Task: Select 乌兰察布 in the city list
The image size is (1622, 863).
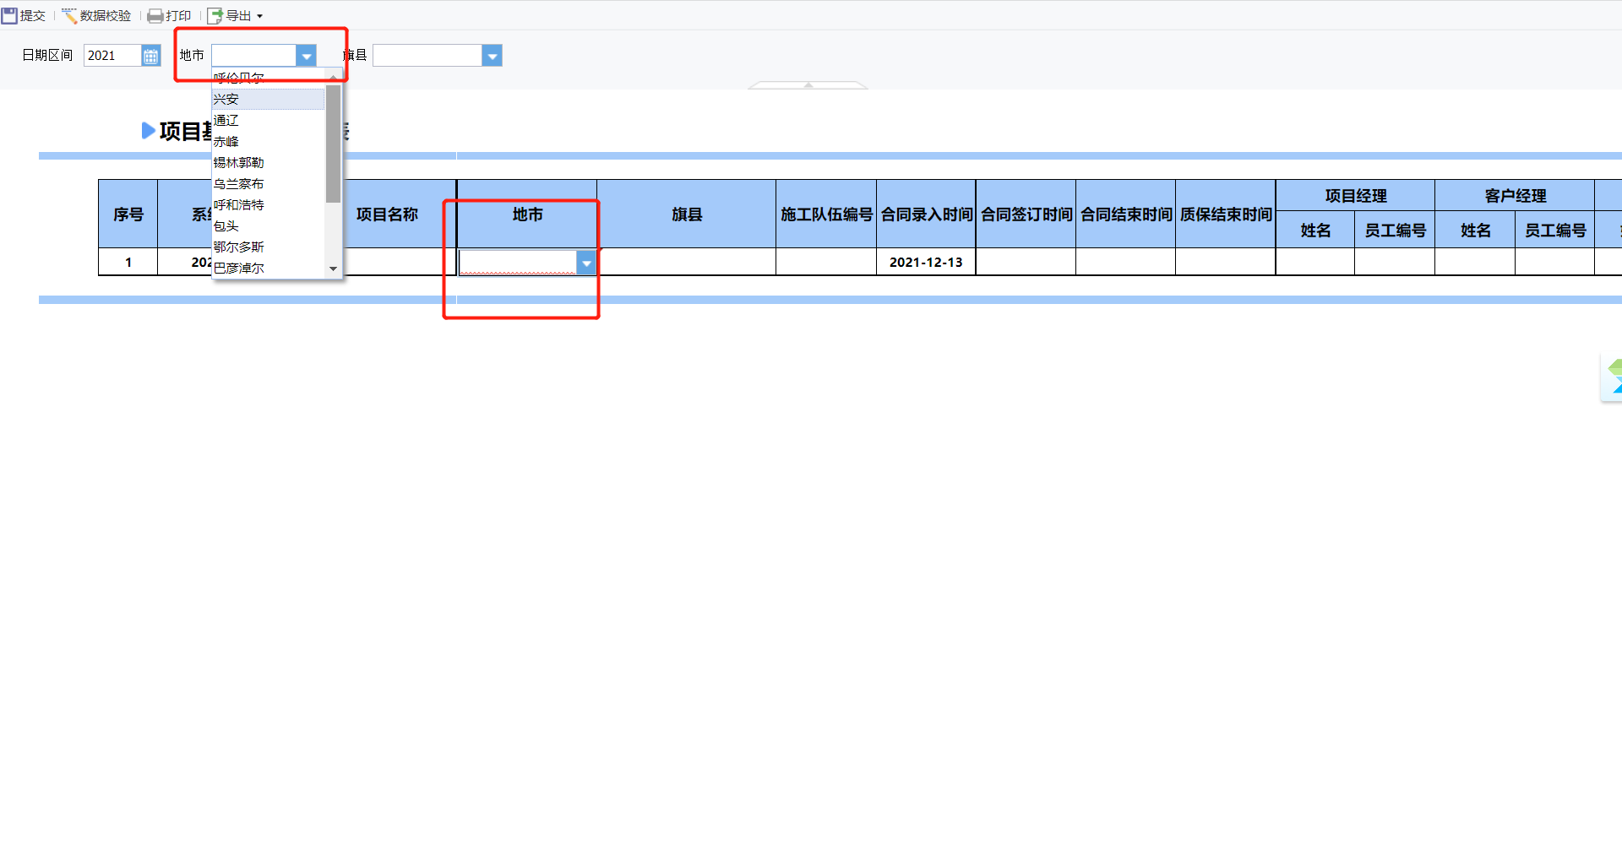Action: [x=268, y=183]
